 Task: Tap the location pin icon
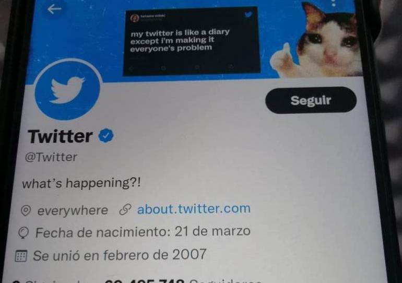tap(26, 211)
